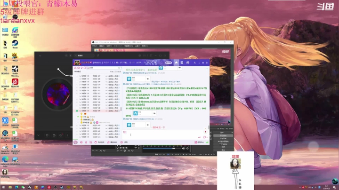339x190 pixels.
Task: Open the template icon beside YY home icon
Action: [x=182, y=63]
